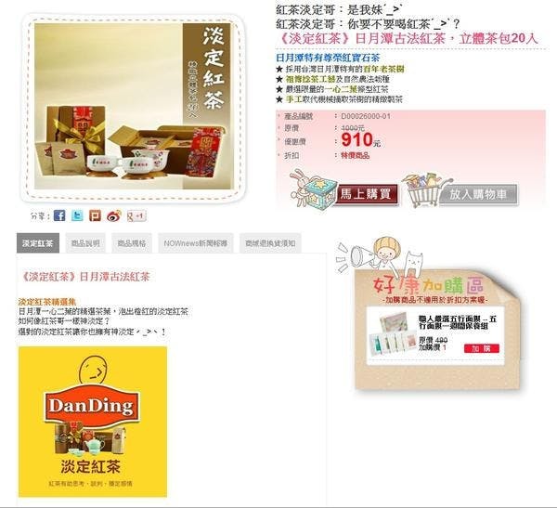Switch to the 商品規格 tab
557x508 pixels.
coord(132,243)
